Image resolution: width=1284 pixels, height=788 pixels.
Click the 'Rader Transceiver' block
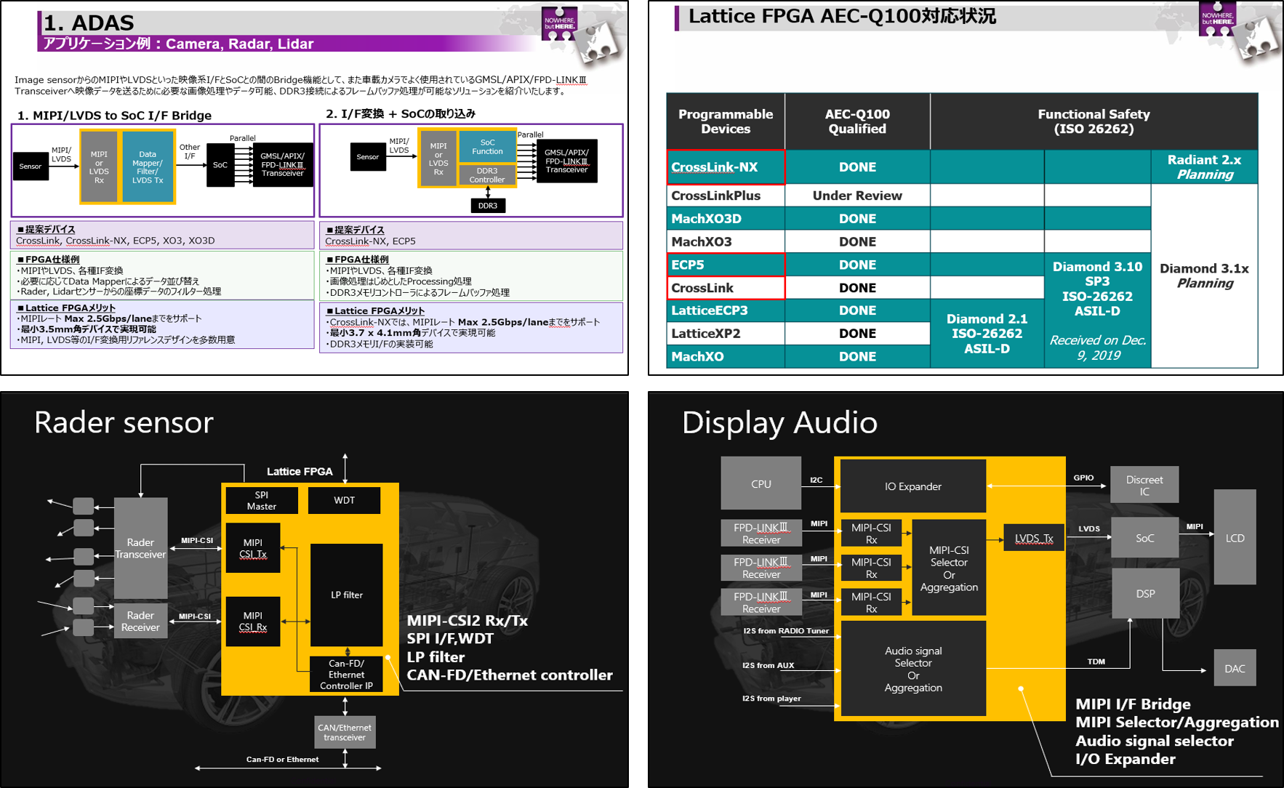pyautogui.click(x=140, y=548)
